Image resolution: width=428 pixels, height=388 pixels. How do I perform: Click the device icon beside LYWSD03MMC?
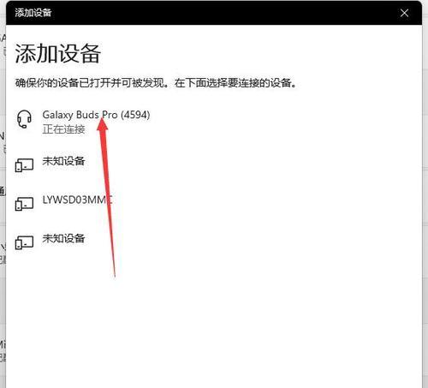[x=24, y=203]
